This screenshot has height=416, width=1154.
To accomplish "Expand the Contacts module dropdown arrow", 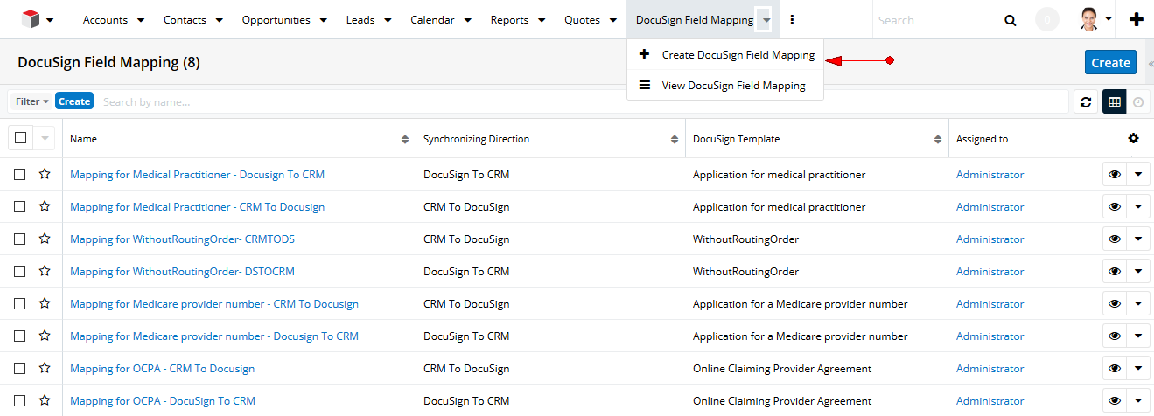I will 219,20.
